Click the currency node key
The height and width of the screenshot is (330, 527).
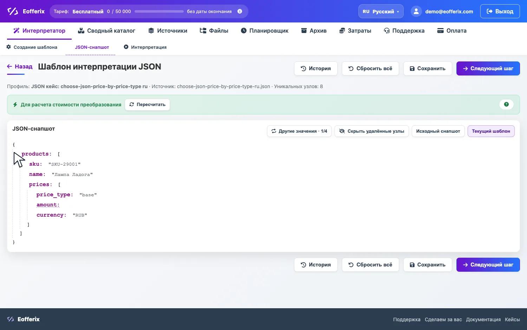point(51,215)
